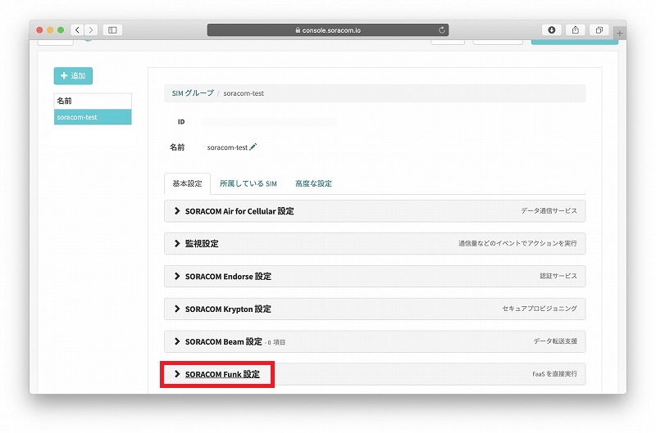The image size is (656, 433).
Task: Reload the page in address bar
Action: click(x=441, y=30)
